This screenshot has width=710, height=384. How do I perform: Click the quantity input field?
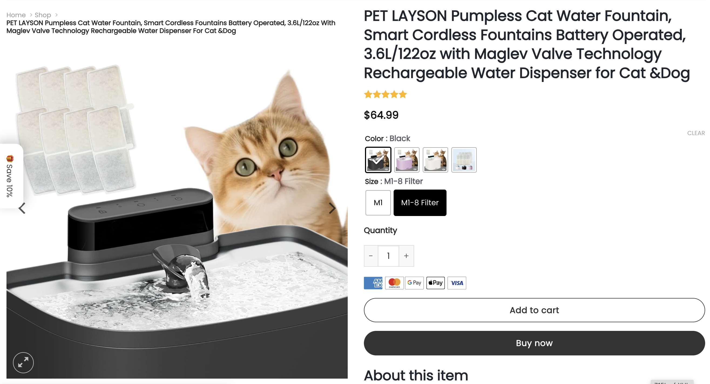[388, 256]
